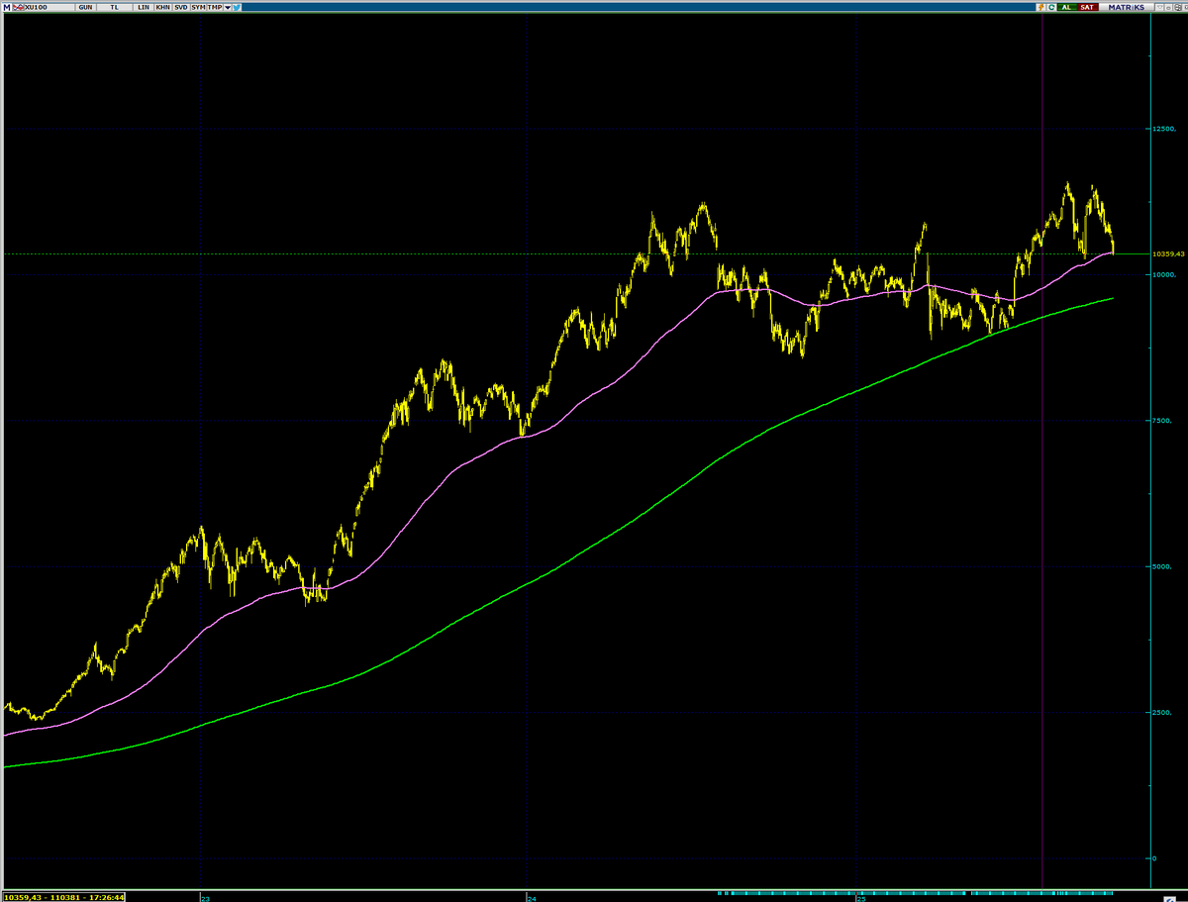Click the red SAT sell button
Viewport: 1188px width, 902px height.
[1087, 7]
